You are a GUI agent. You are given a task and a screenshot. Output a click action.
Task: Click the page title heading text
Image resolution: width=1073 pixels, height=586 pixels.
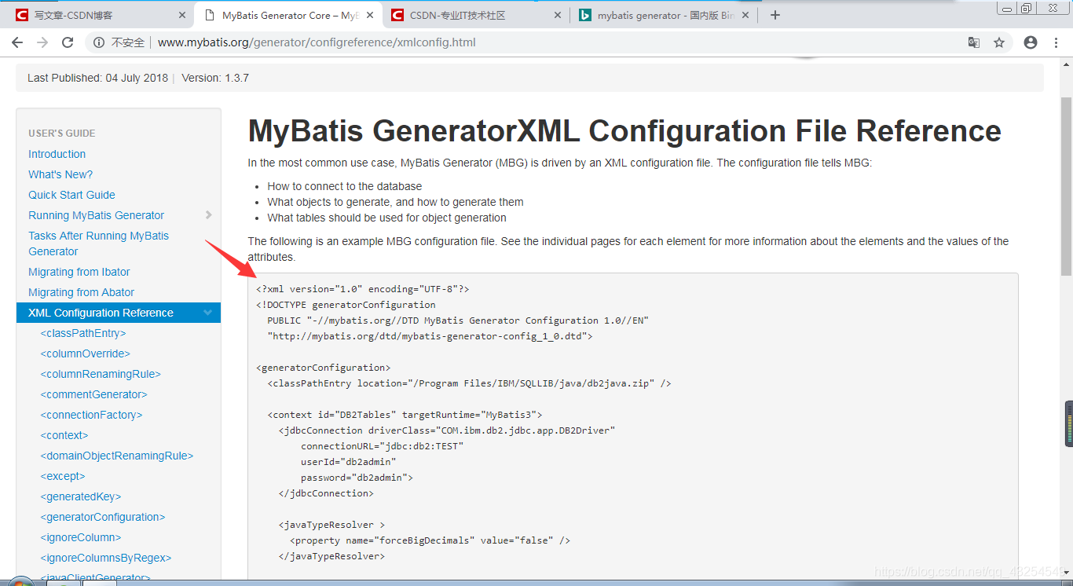tap(624, 130)
